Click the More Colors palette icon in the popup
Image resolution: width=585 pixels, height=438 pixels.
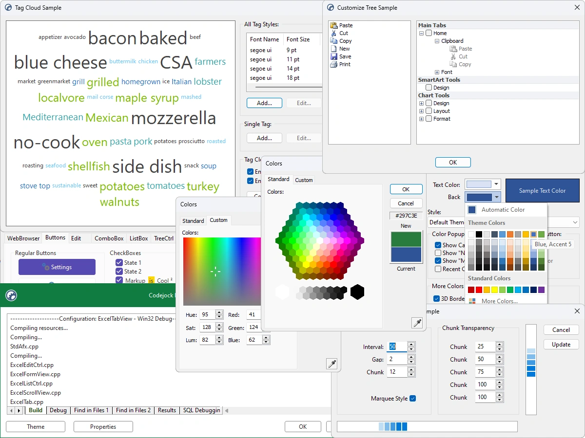pos(472,301)
